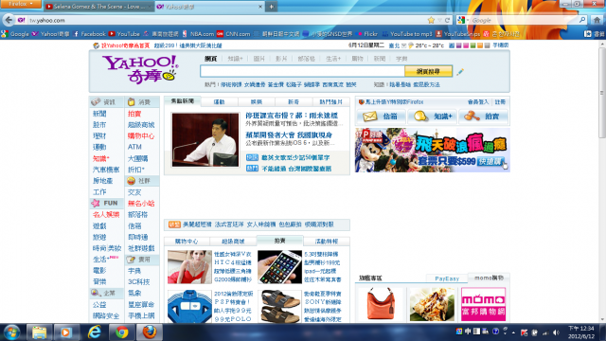Open 拍賣 button with gavel icon
Viewport: 606px width, 341px height.
coord(483,116)
